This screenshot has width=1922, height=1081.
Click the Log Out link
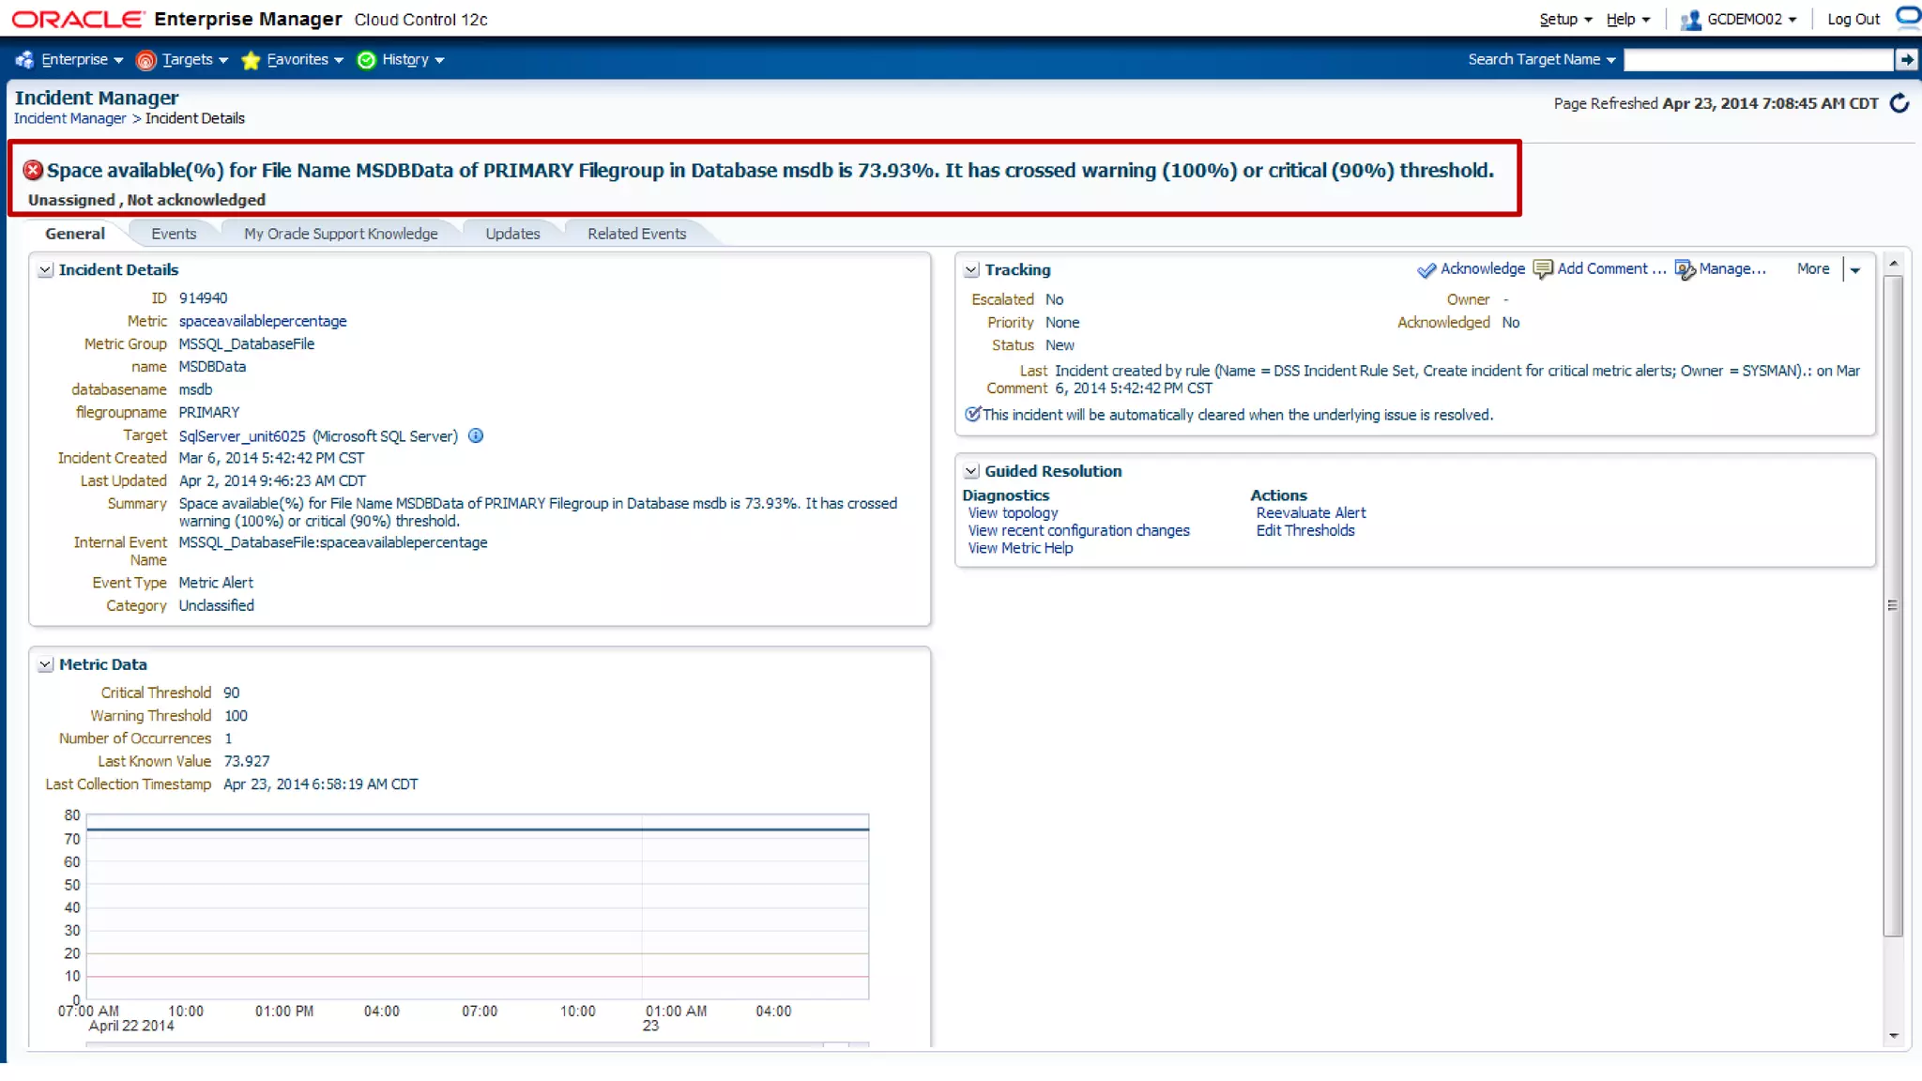[1853, 20]
